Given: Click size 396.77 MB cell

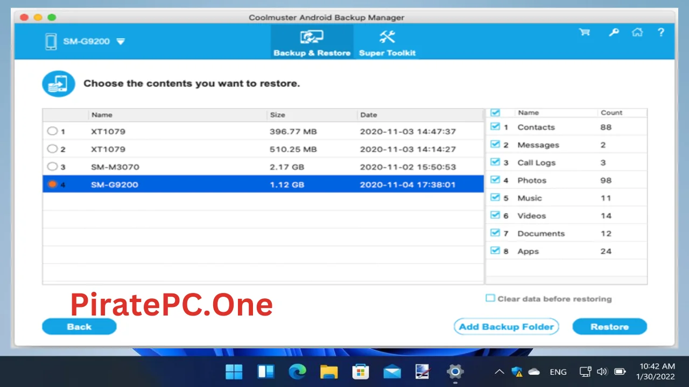Looking at the screenshot, I should [293, 131].
